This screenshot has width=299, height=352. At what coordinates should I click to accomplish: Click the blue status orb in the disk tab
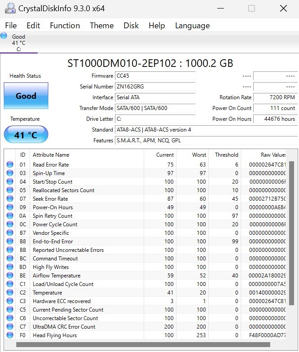tap(4, 36)
